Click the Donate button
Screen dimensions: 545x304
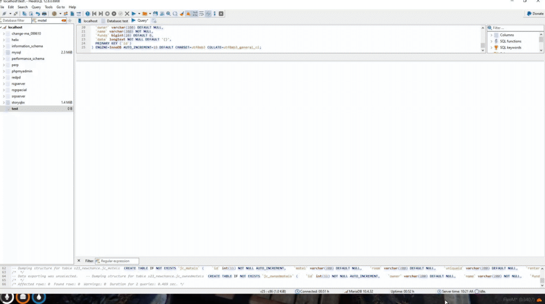[x=535, y=14]
